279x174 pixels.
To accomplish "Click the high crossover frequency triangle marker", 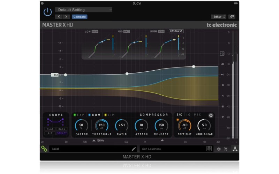I will point(162,140).
